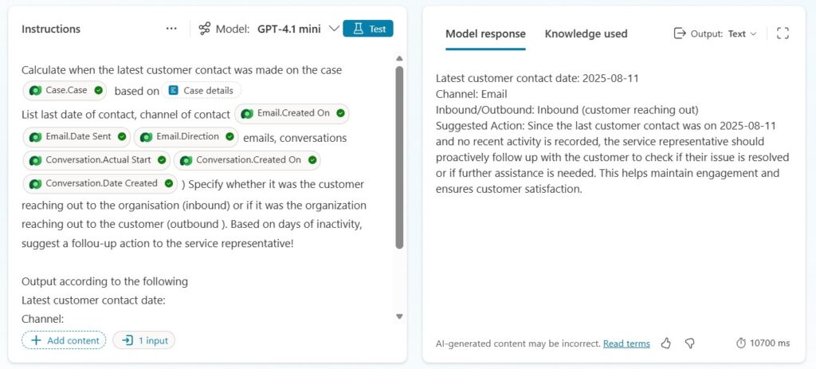Image resolution: width=816 pixels, height=369 pixels.
Task: Click the Add content button
Action: click(64, 340)
